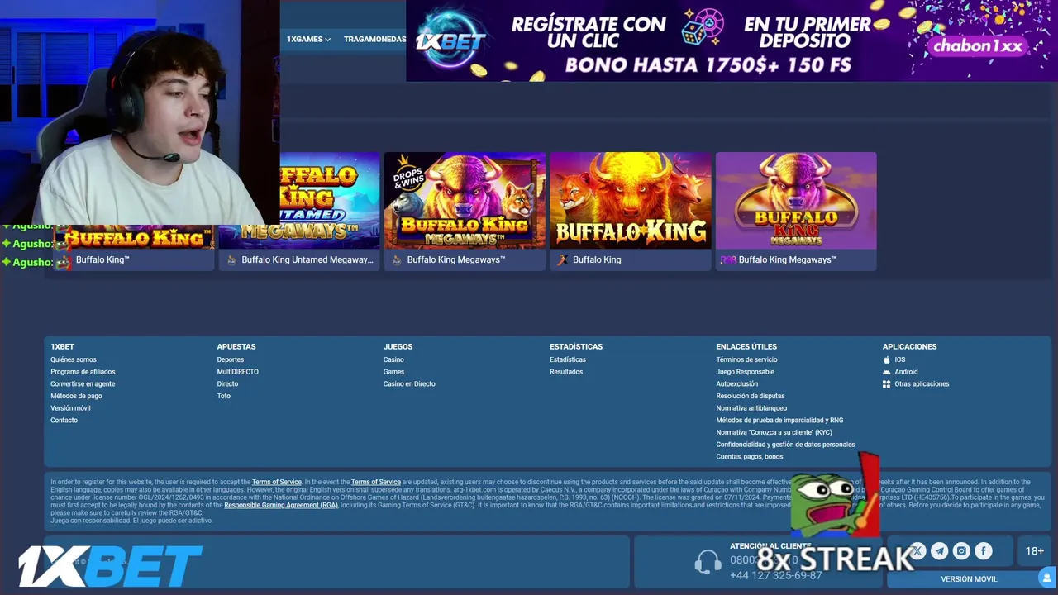Screen dimensions: 1058x595
Task: Click the provider icon beside Buffalo King Megaways™ with Drops & Wins
Action: click(397, 259)
